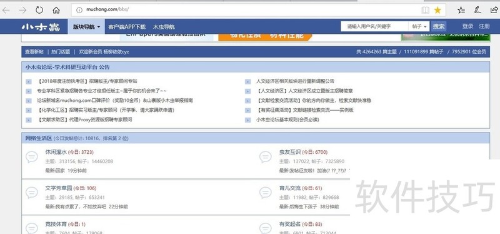Open 【有奖征集活动】文献链接检索交流 link
The height and width of the screenshot is (234, 500).
coord(305,110)
